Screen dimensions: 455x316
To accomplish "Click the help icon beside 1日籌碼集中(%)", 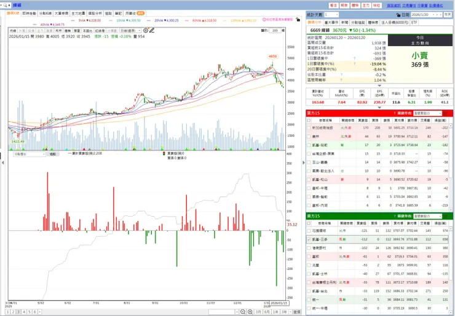I will pyautogui.click(x=354, y=64).
